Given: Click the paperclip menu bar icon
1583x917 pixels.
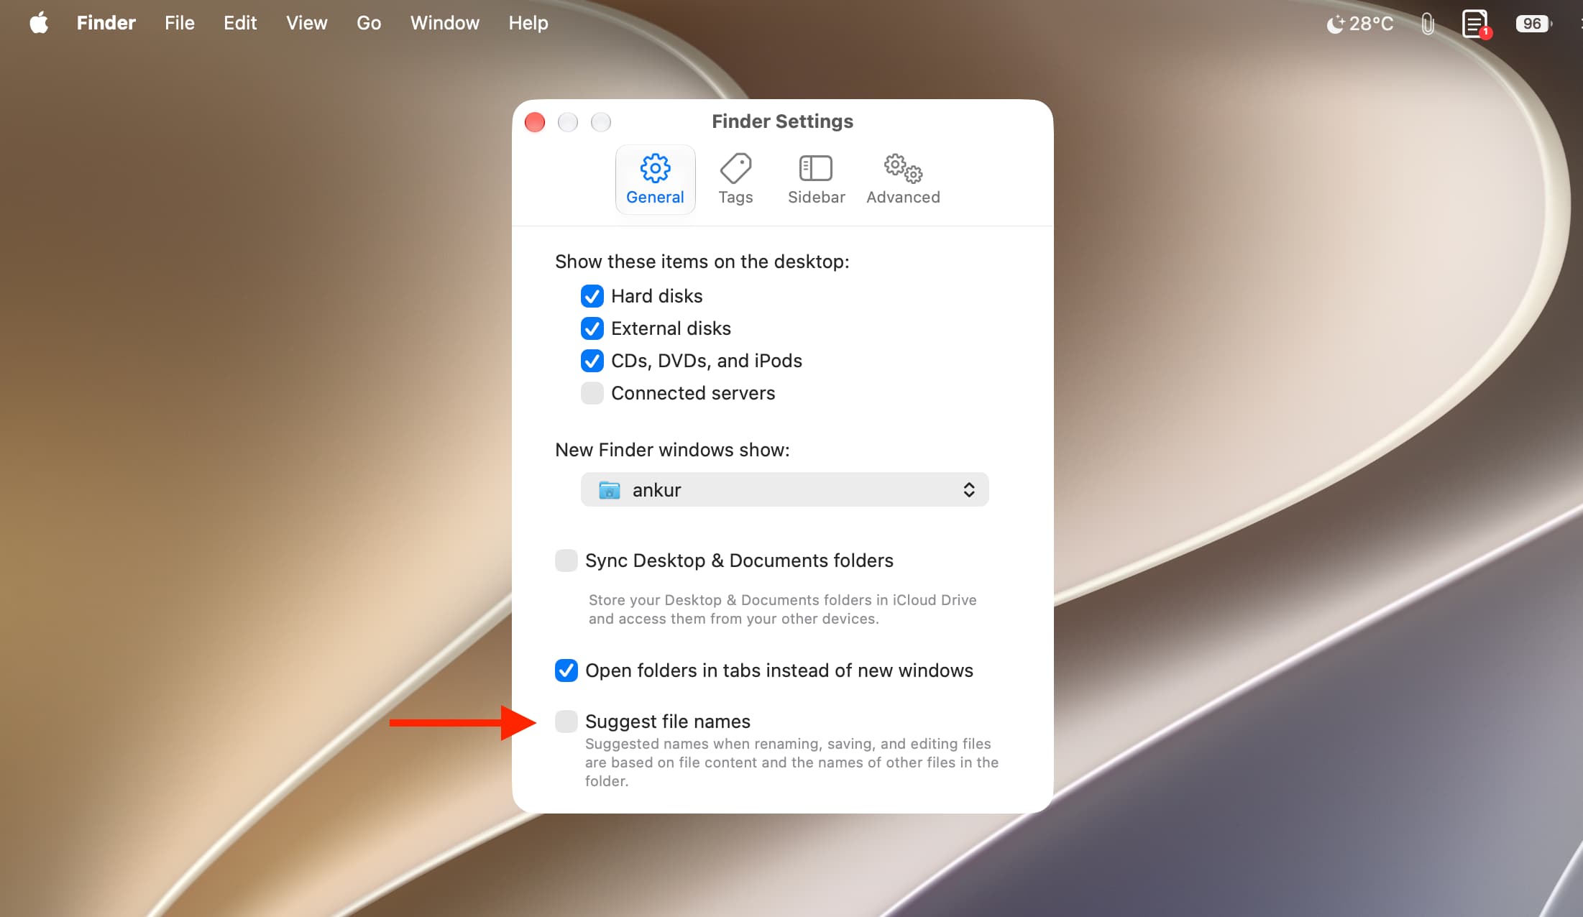Looking at the screenshot, I should point(1428,24).
